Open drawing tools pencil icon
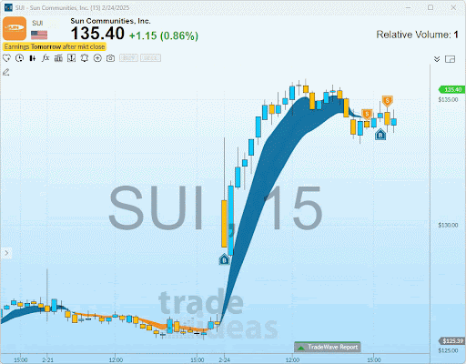466x364 pixels. (6, 72)
